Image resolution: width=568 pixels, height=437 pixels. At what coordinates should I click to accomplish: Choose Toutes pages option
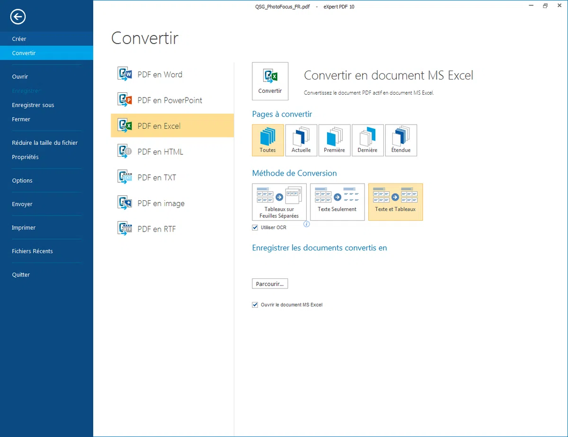[268, 140]
